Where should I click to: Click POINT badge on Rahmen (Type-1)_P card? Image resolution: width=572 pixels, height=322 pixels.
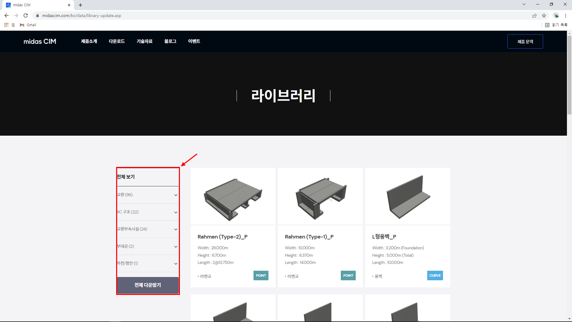point(348,276)
